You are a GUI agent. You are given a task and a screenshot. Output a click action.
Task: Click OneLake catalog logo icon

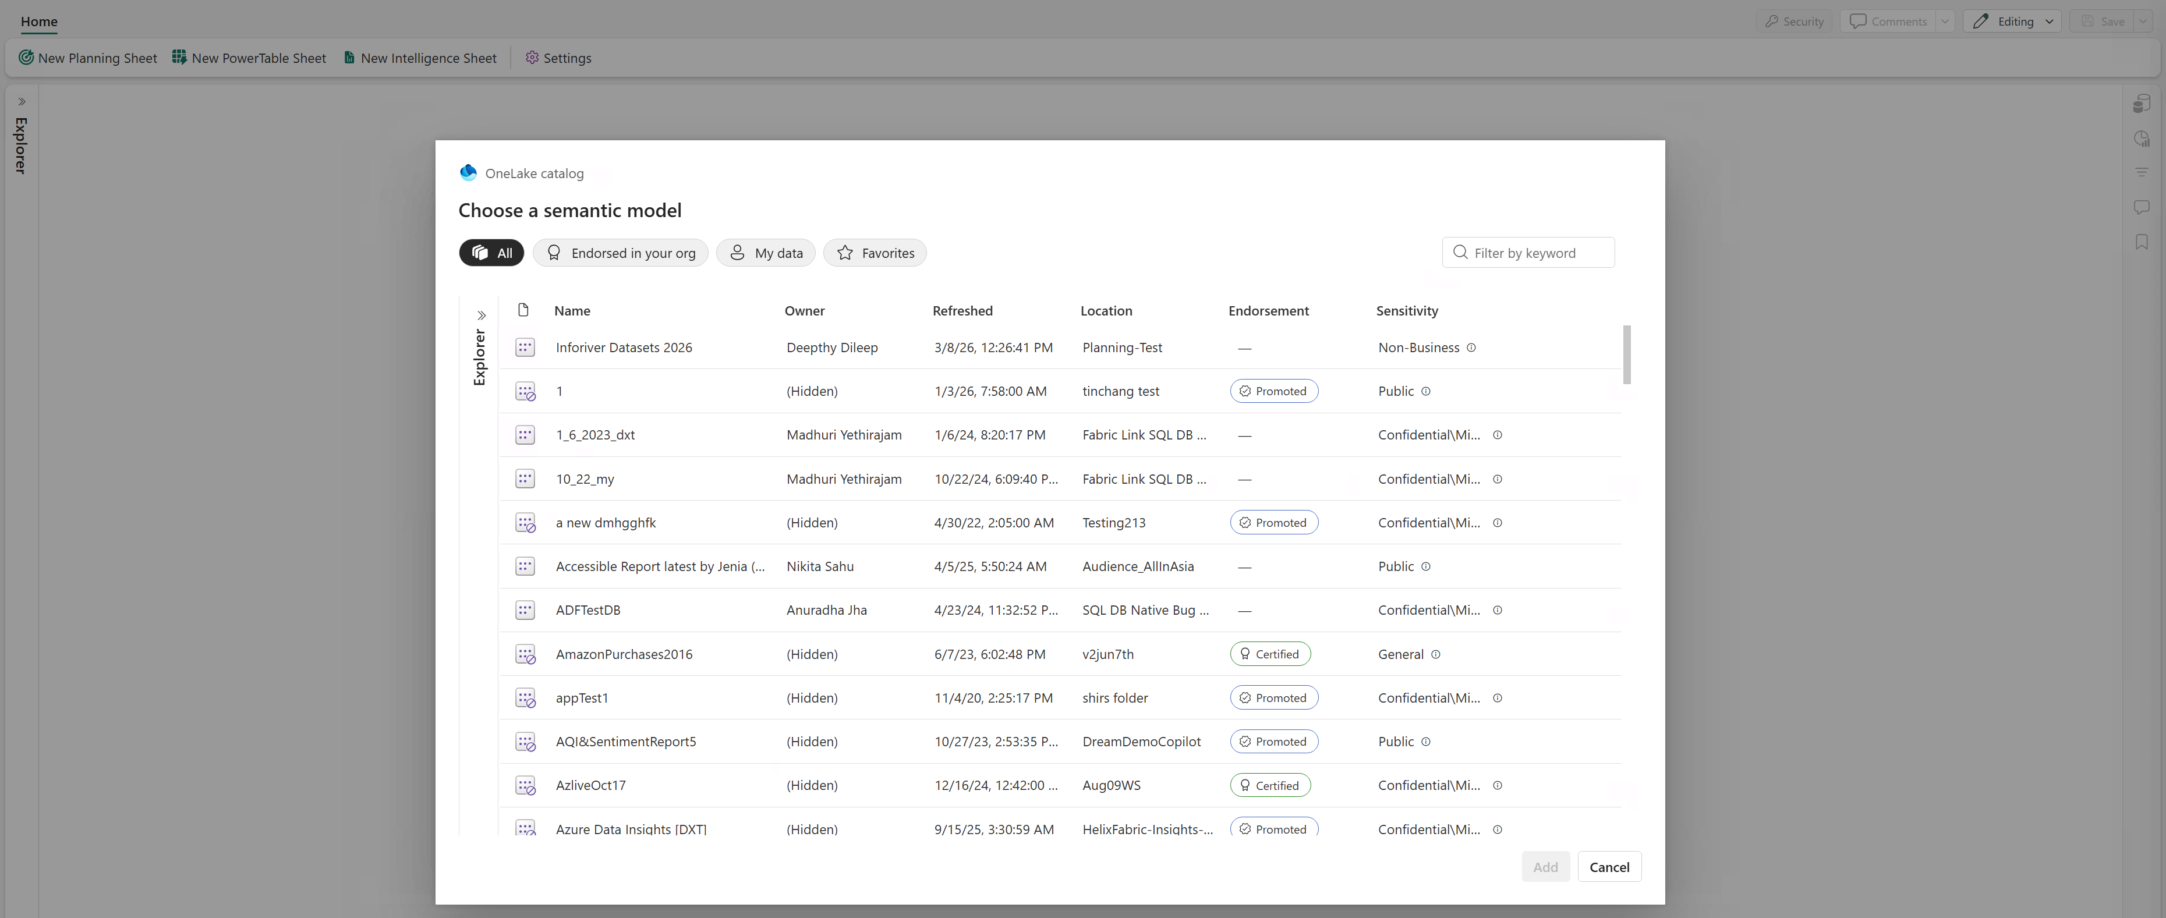[468, 172]
